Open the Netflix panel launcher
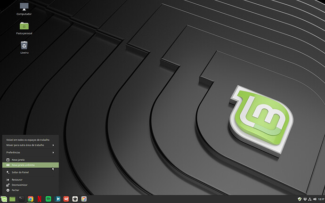 [x=40, y=199]
